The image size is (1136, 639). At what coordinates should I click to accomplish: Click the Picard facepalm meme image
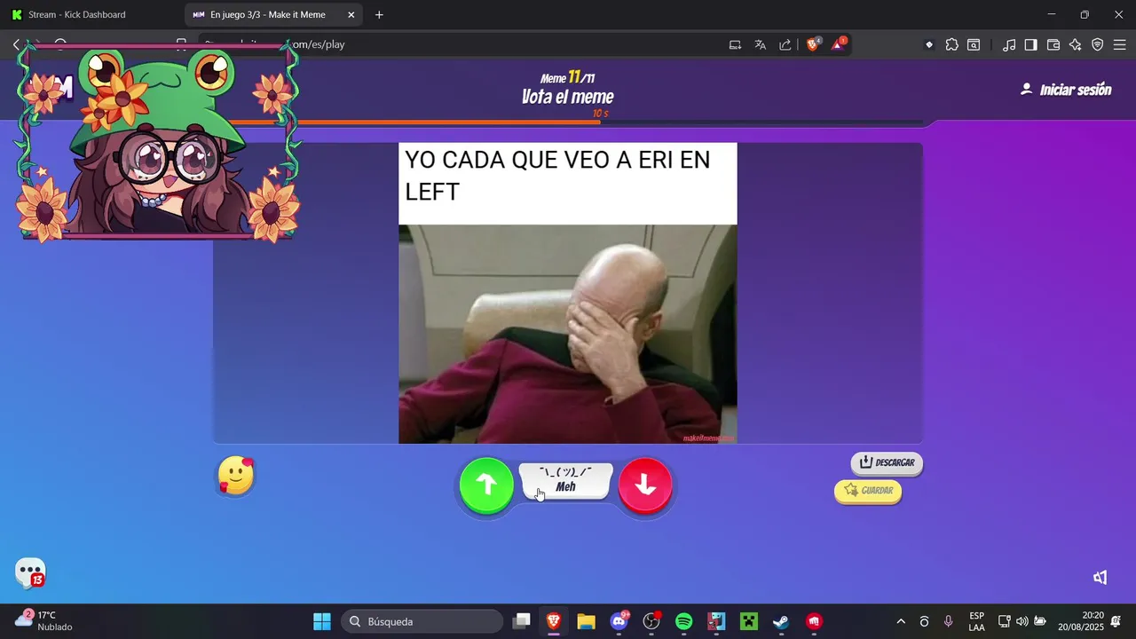[567, 334]
